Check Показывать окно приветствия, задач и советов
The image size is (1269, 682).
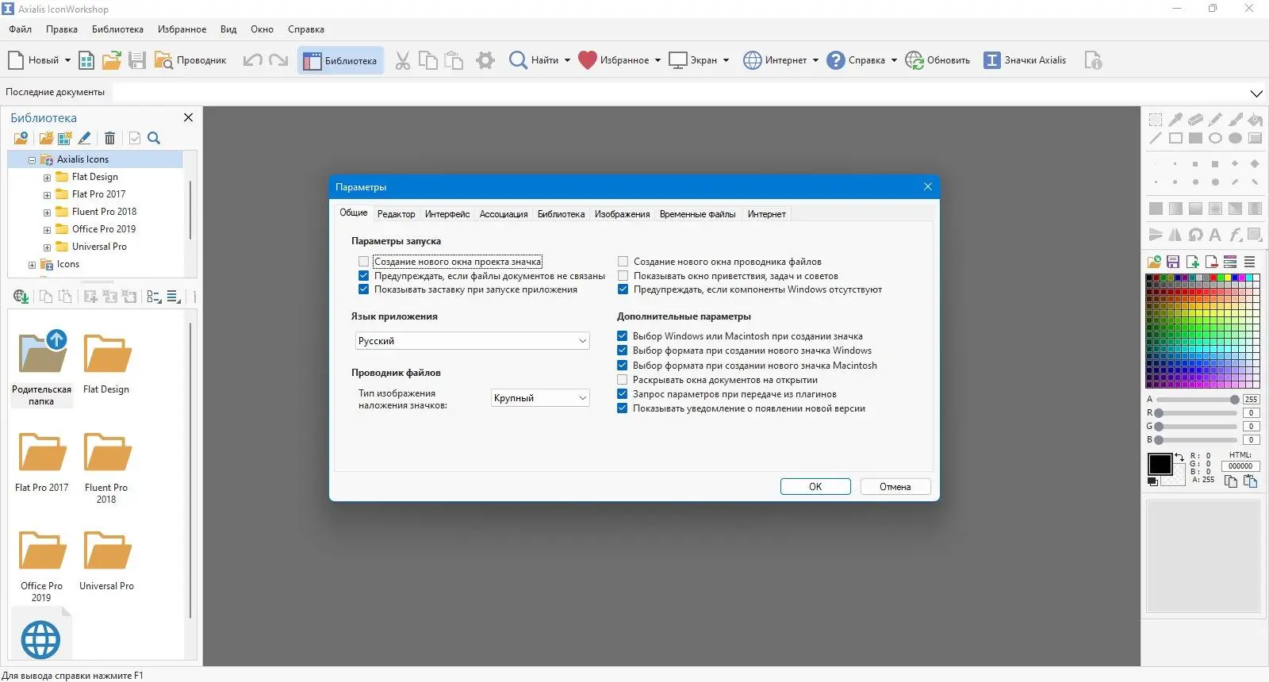click(623, 276)
